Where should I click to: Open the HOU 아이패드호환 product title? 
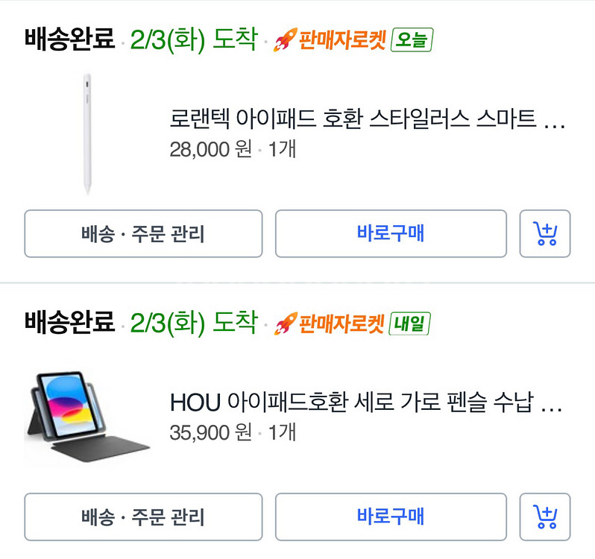[x=365, y=404]
